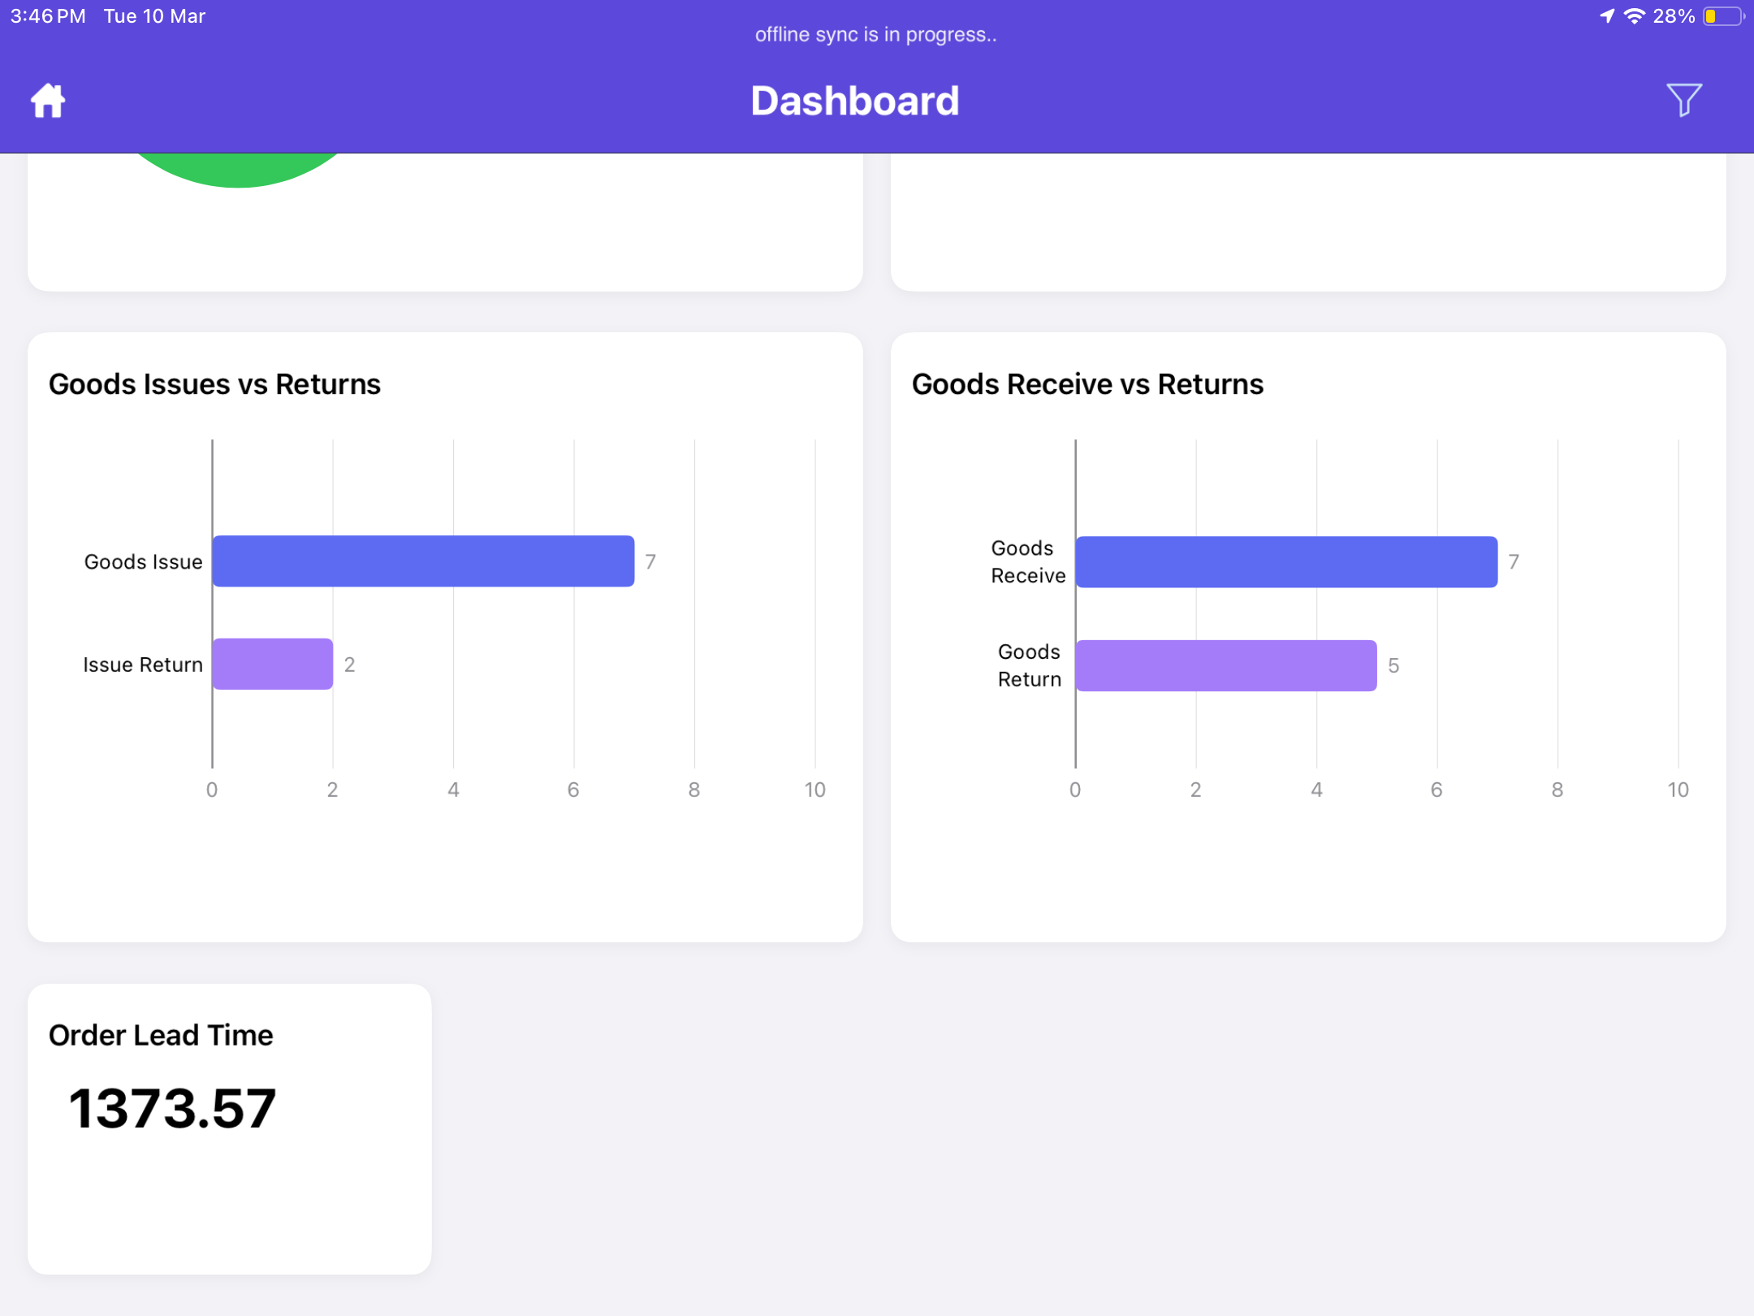1754x1316 pixels.
Task: Select the blue Goods Issue bar
Action: [x=422, y=561]
